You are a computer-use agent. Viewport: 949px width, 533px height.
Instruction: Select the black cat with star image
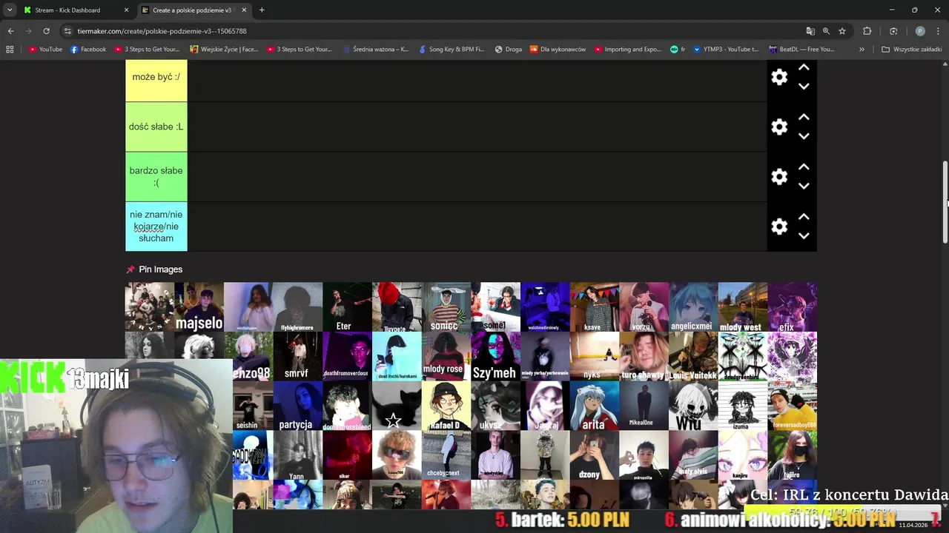397,406
